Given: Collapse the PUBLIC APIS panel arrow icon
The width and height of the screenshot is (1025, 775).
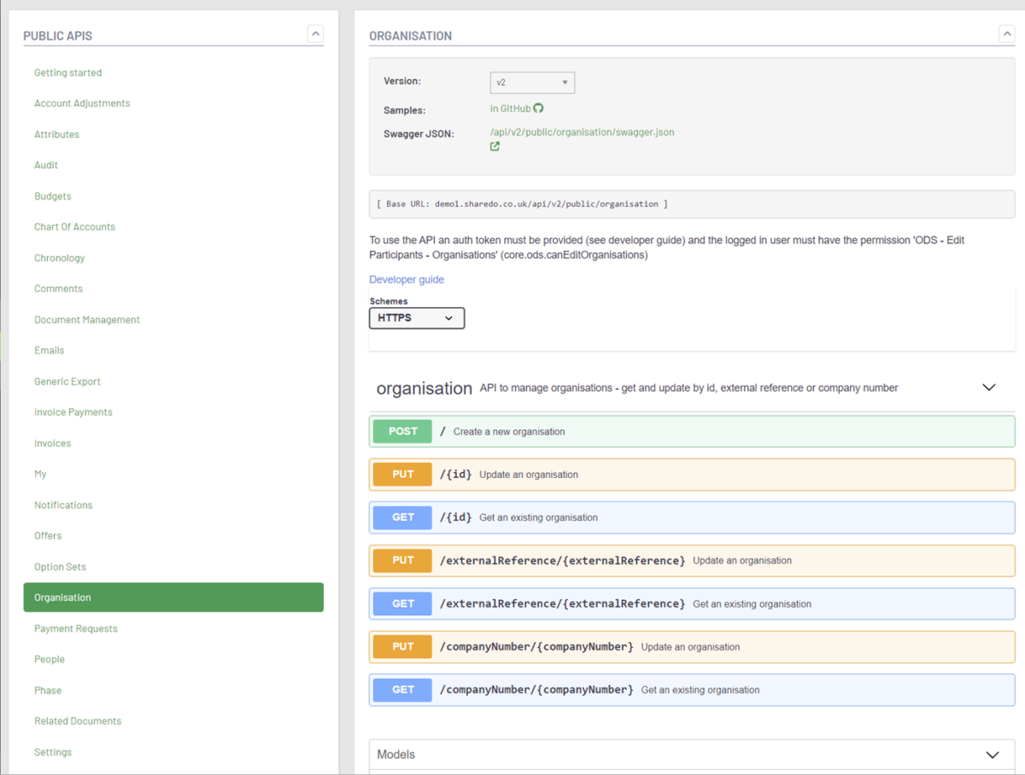Looking at the screenshot, I should pyautogui.click(x=315, y=34).
